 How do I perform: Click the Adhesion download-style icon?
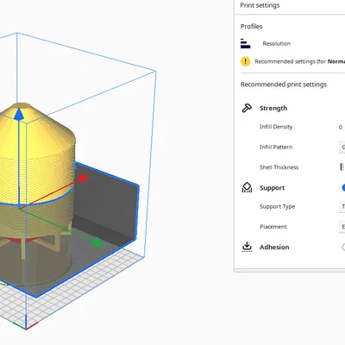247,247
